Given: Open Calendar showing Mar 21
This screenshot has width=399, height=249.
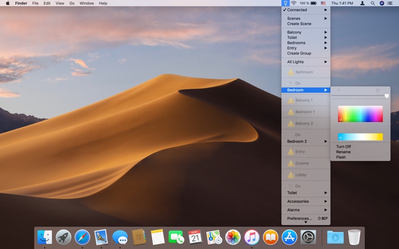Looking at the screenshot, I should [195, 237].
